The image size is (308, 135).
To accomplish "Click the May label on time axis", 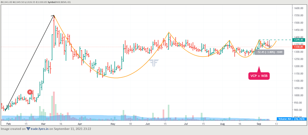I will [113, 123].
